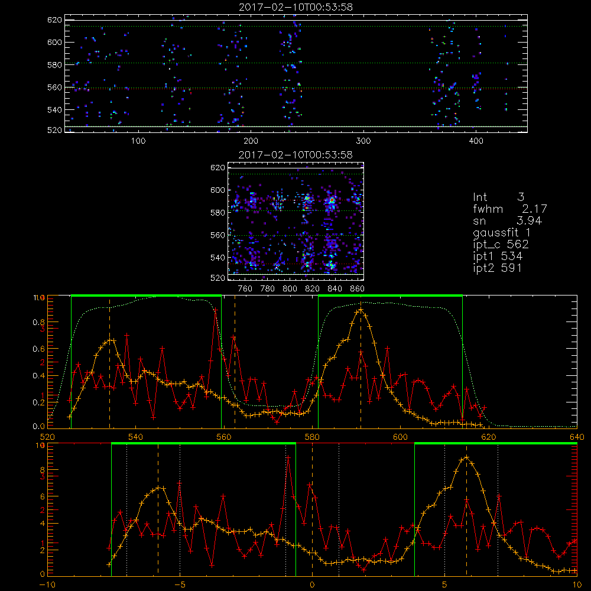Click the x-axis label 820 of the middle image
The image size is (591, 591).
[x=313, y=289]
